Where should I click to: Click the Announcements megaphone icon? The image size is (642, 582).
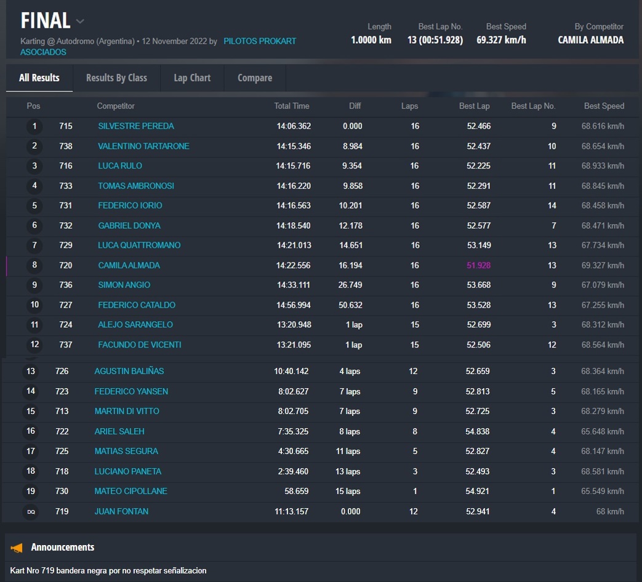(17, 548)
